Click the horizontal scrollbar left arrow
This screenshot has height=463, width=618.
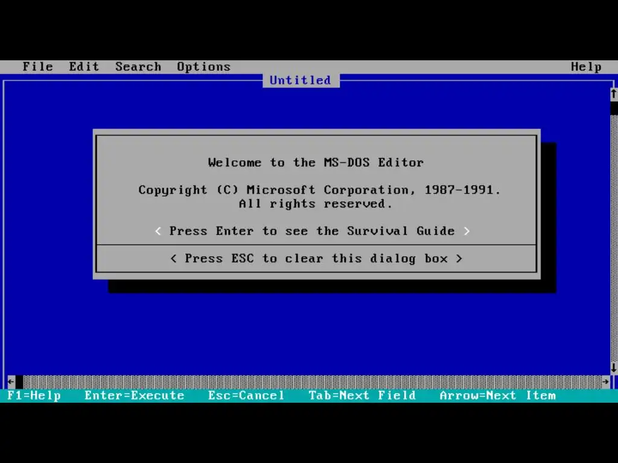point(11,382)
